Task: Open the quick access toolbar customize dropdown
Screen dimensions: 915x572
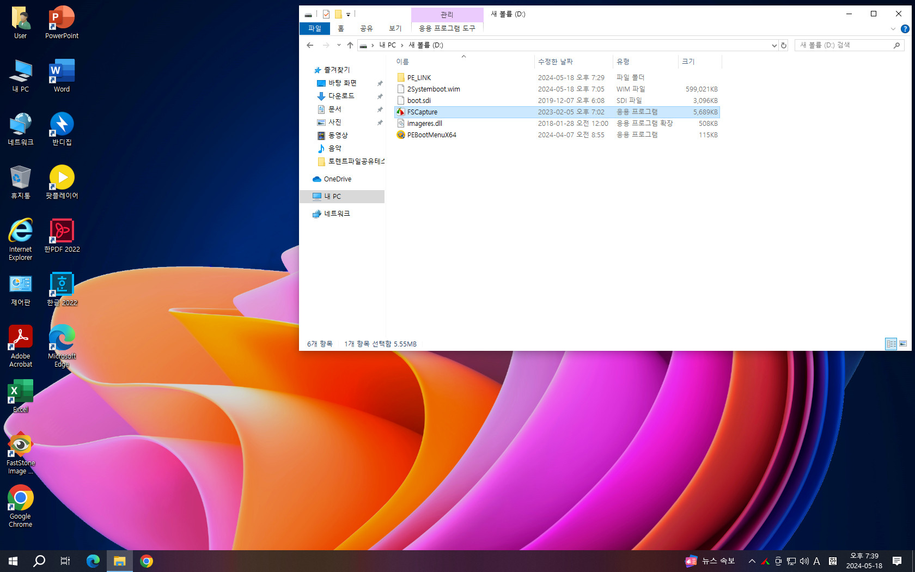Action: [348, 15]
